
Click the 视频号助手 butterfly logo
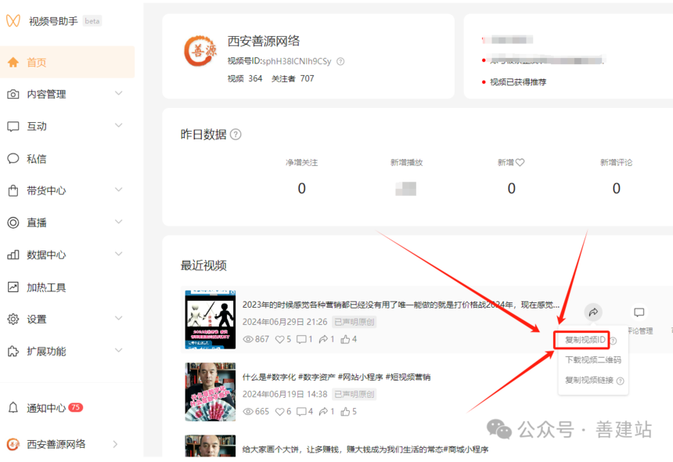[13, 20]
